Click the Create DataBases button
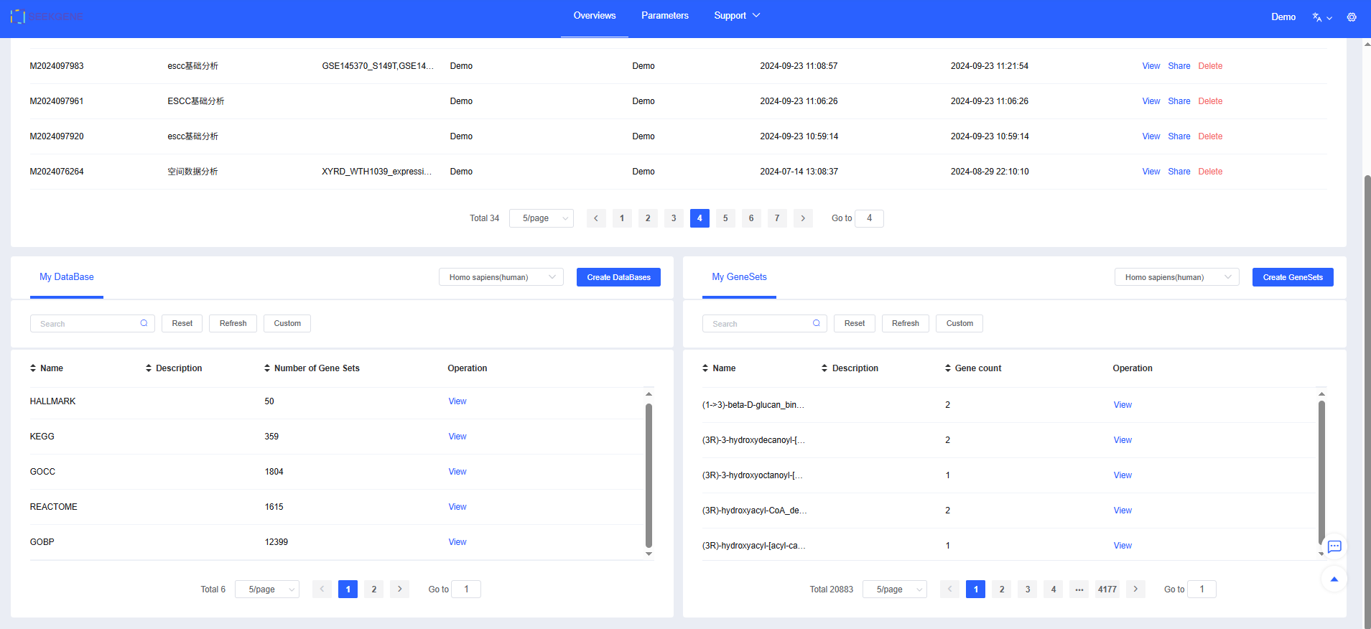The image size is (1371, 629). 618,277
